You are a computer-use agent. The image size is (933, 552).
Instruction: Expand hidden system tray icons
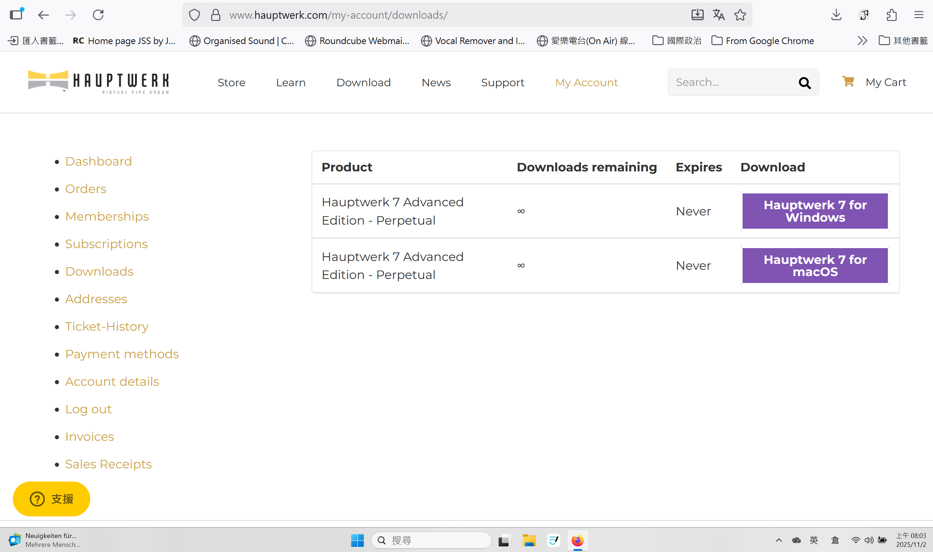(x=779, y=540)
